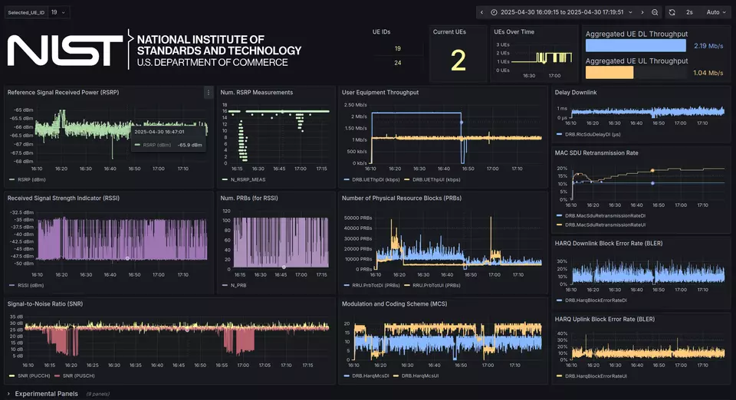
Task: Click the clock icon in time picker
Action: (494, 12)
